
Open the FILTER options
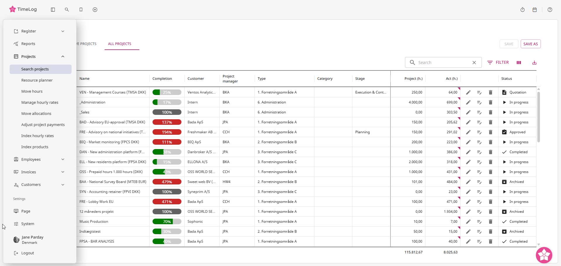(x=498, y=62)
